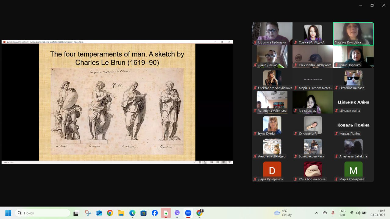Select Anastasiia Baliakina participant tile
This screenshot has width=390, height=219.
(x=353, y=148)
